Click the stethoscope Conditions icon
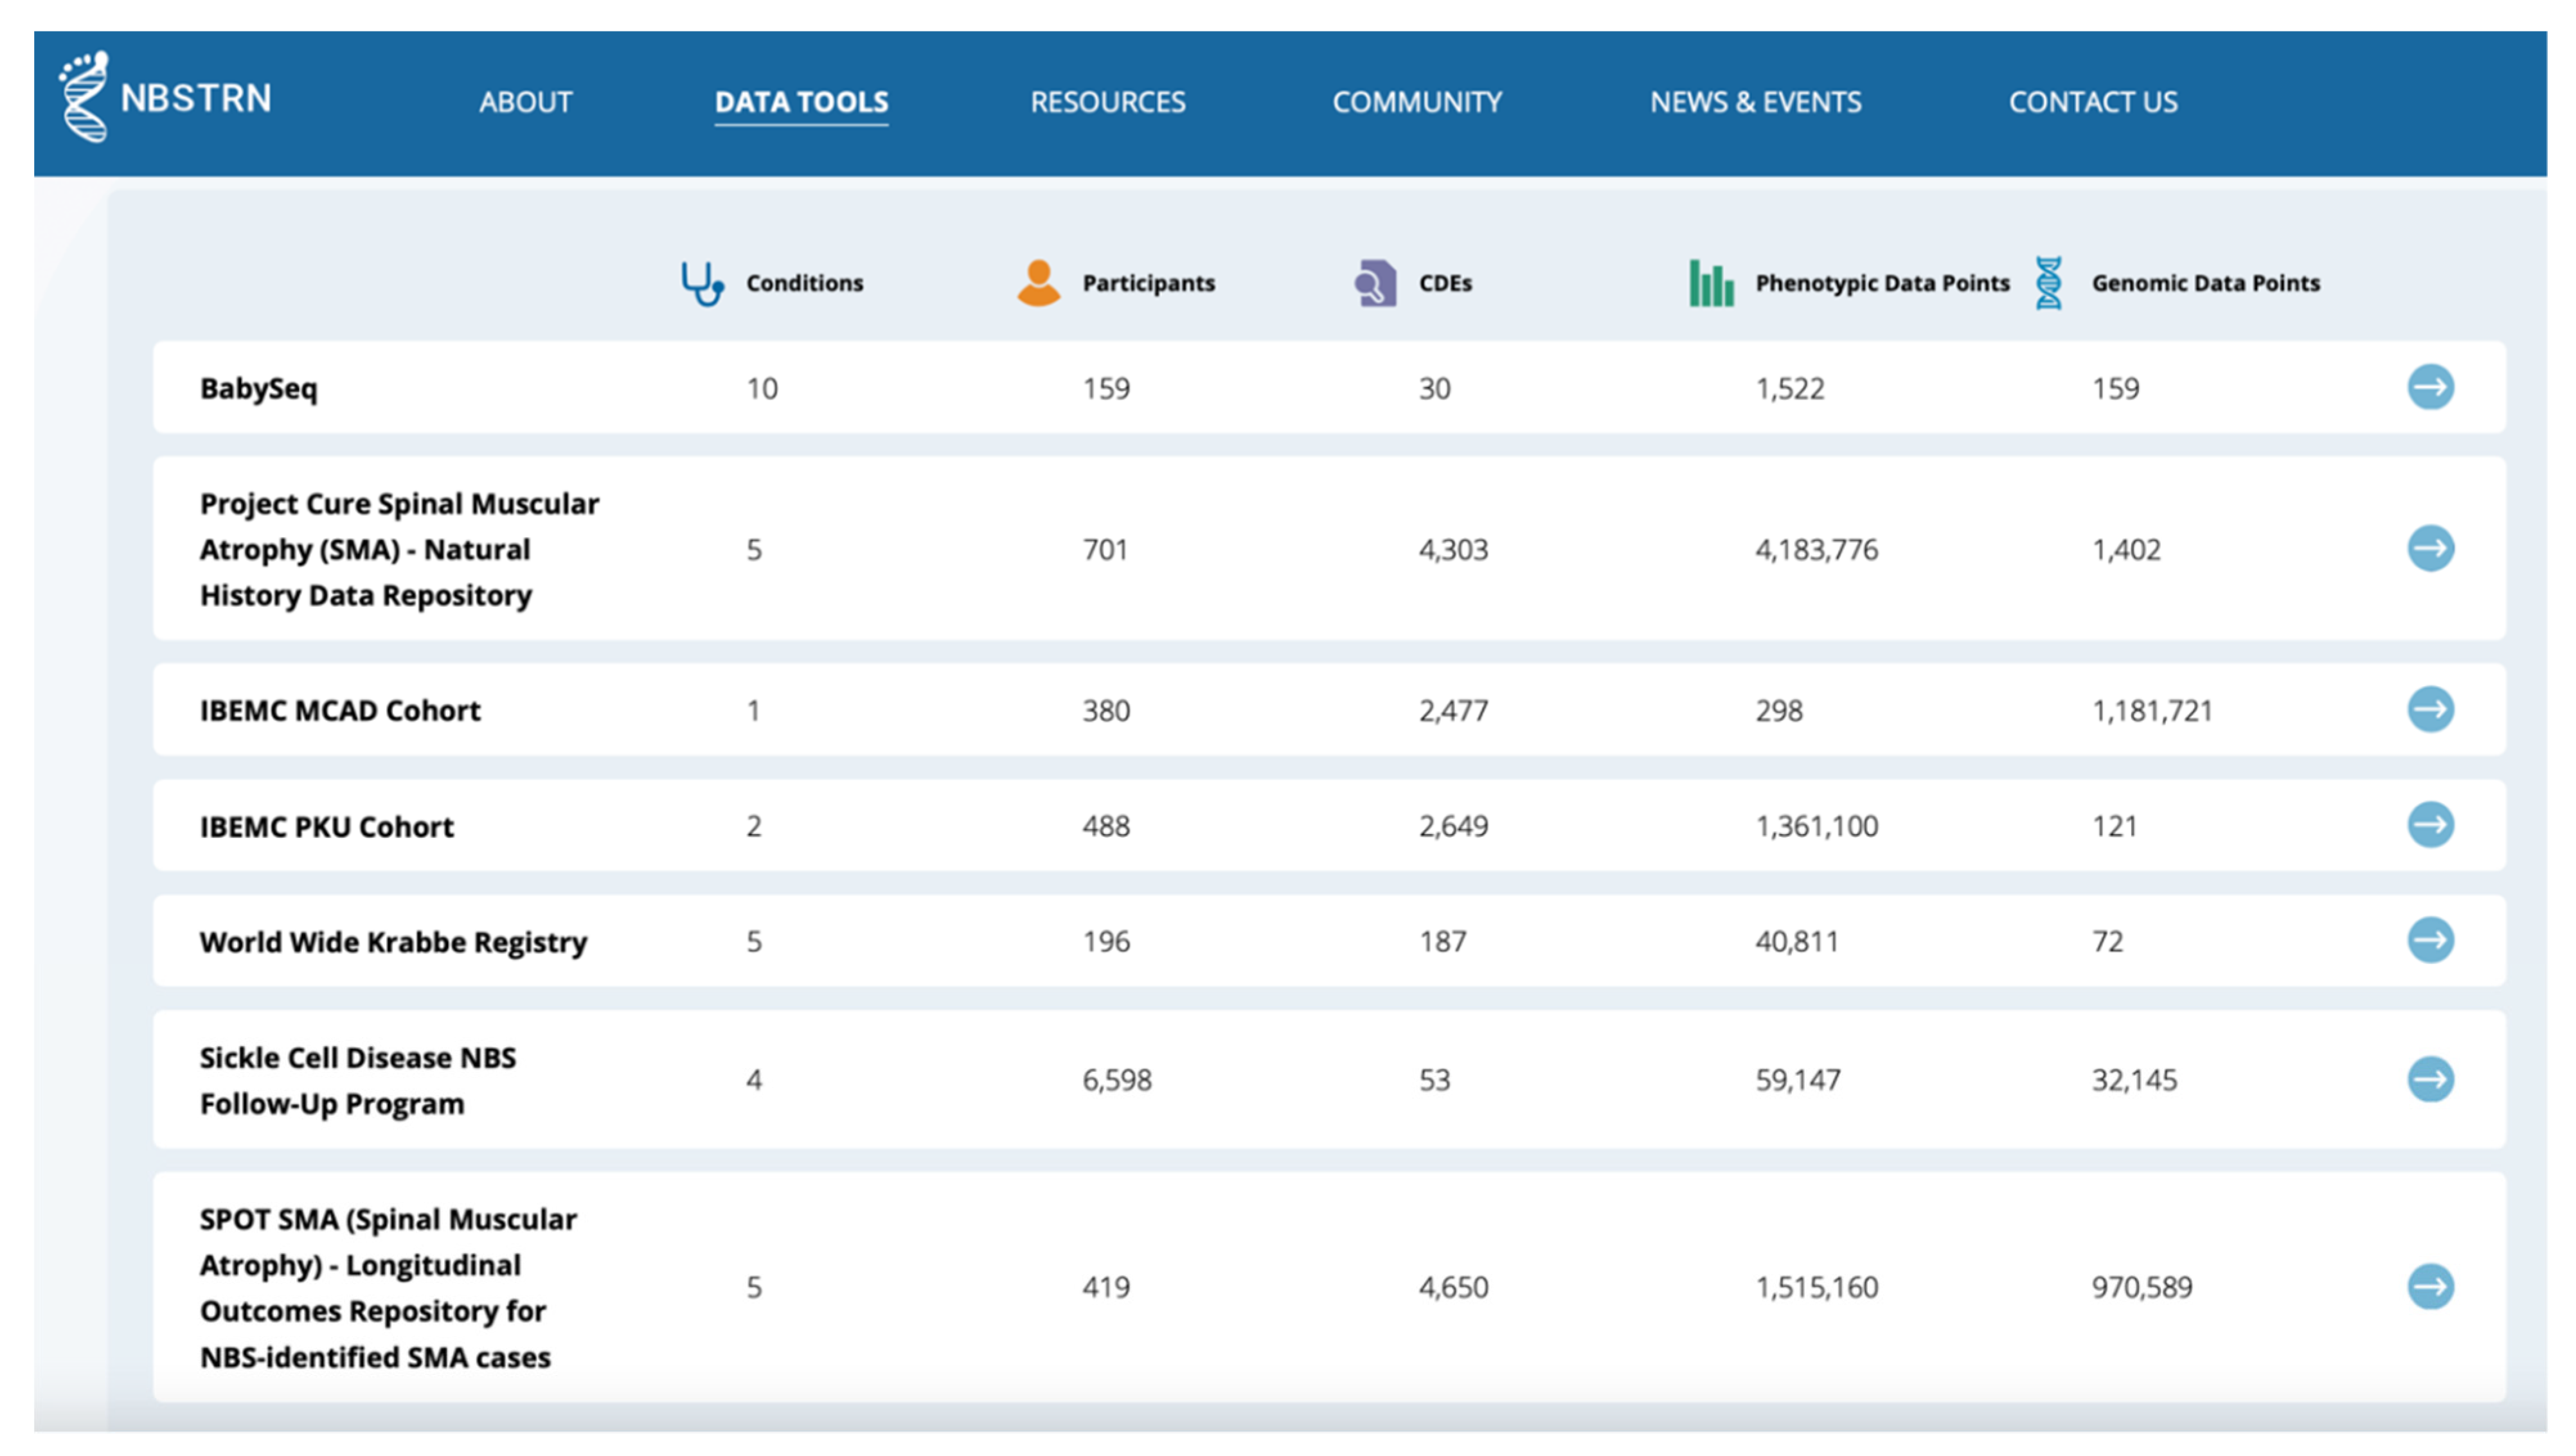Viewport: 2576px width, 1456px height. (702, 283)
